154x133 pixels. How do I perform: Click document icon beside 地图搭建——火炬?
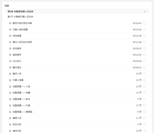tap(10, 87)
